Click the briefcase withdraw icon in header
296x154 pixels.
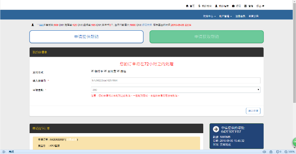(x=233, y=6)
